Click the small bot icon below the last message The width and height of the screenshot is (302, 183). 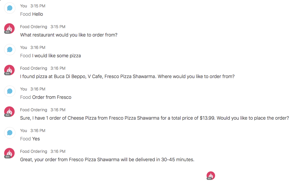pos(211,176)
